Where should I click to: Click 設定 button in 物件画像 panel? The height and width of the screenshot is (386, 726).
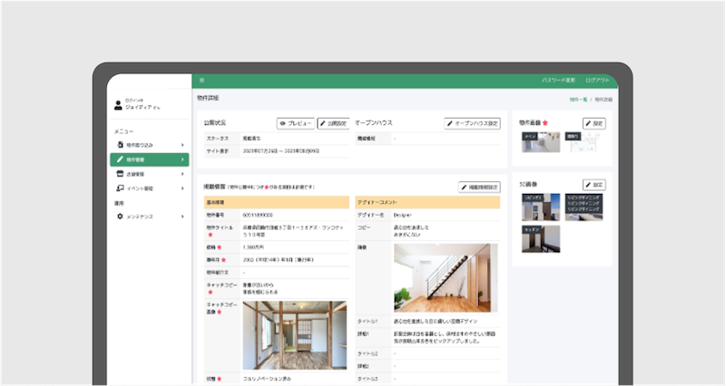(594, 123)
